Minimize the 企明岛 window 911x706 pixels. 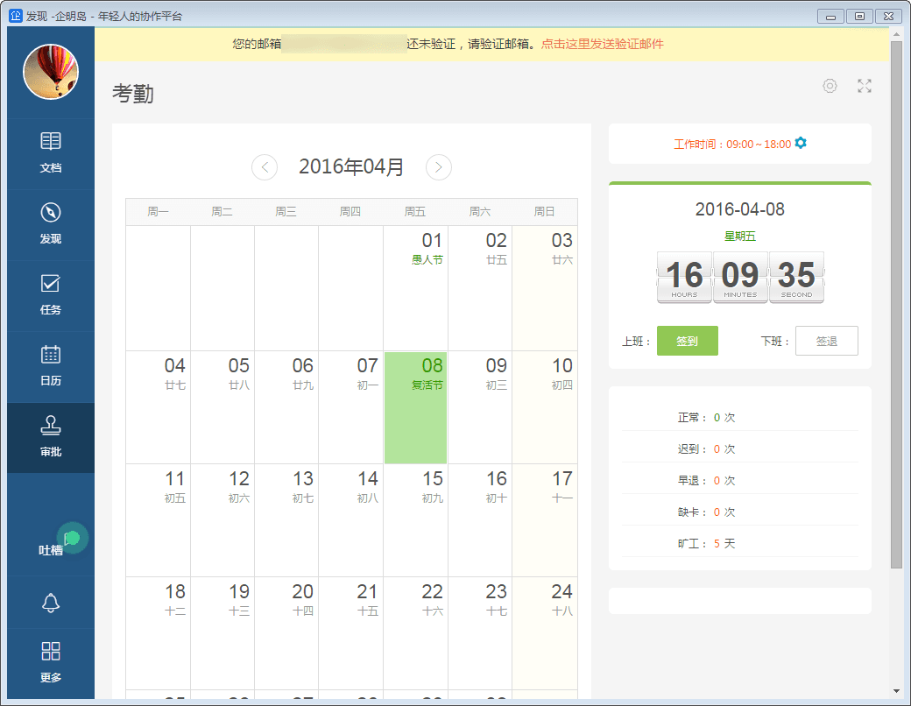coord(830,17)
